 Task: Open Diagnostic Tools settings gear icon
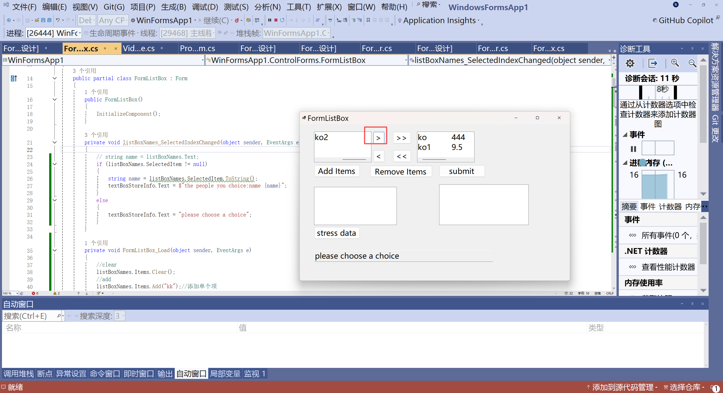[x=630, y=63]
